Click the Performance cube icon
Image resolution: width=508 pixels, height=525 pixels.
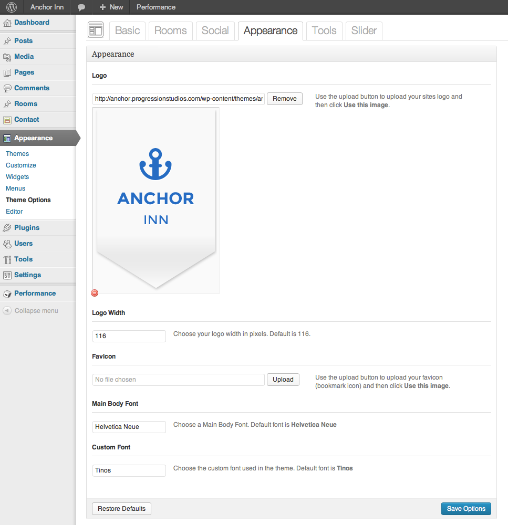click(7, 294)
